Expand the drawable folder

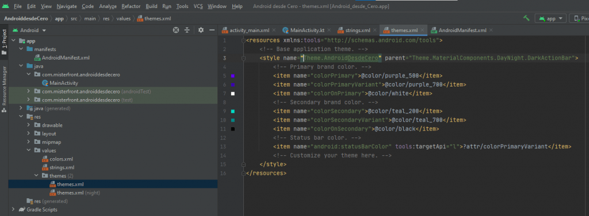[29, 125]
